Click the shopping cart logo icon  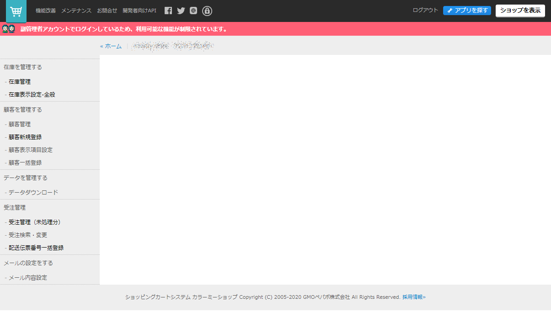click(16, 11)
